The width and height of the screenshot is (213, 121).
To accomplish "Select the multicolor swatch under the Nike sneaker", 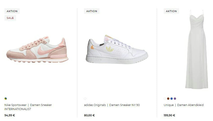I will tap(6, 99).
